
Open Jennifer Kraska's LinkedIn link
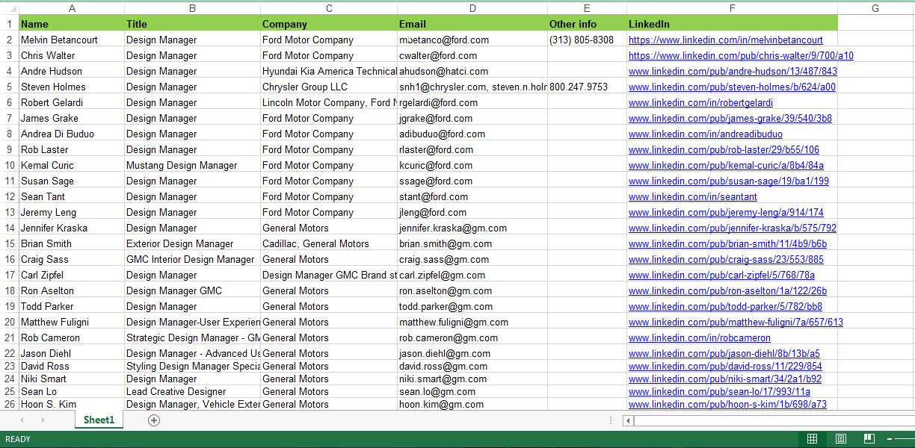pyautogui.click(x=733, y=228)
